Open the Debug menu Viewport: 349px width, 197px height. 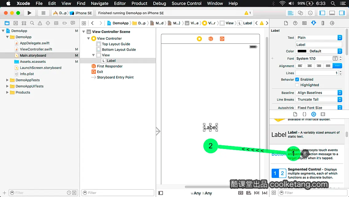[x=159, y=3]
